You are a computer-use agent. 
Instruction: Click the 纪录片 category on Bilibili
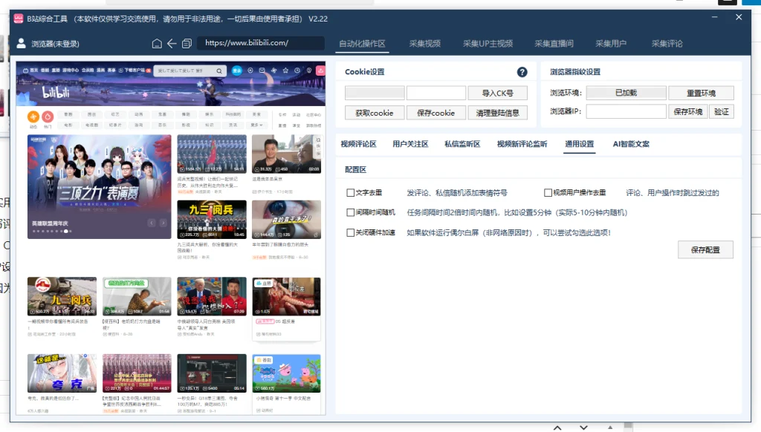pyautogui.click(x=115, y=125)
